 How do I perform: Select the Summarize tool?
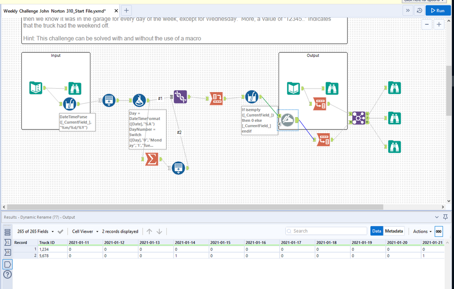(152, 159)
